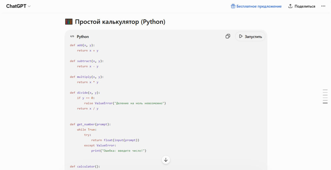
Task: Click the line def calculator():
Action: click(x=85, y=167)
